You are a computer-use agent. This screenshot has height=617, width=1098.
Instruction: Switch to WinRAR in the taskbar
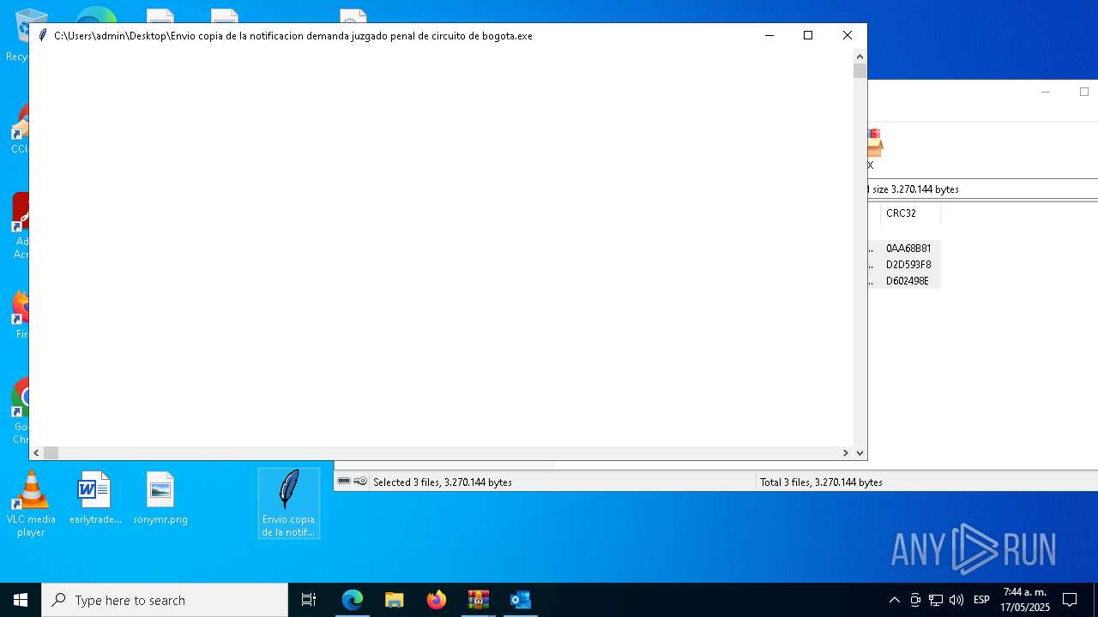[x=479, y=600]
